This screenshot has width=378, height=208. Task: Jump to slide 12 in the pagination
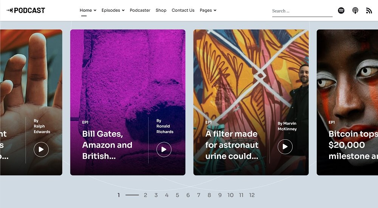(x=252, y=195)
